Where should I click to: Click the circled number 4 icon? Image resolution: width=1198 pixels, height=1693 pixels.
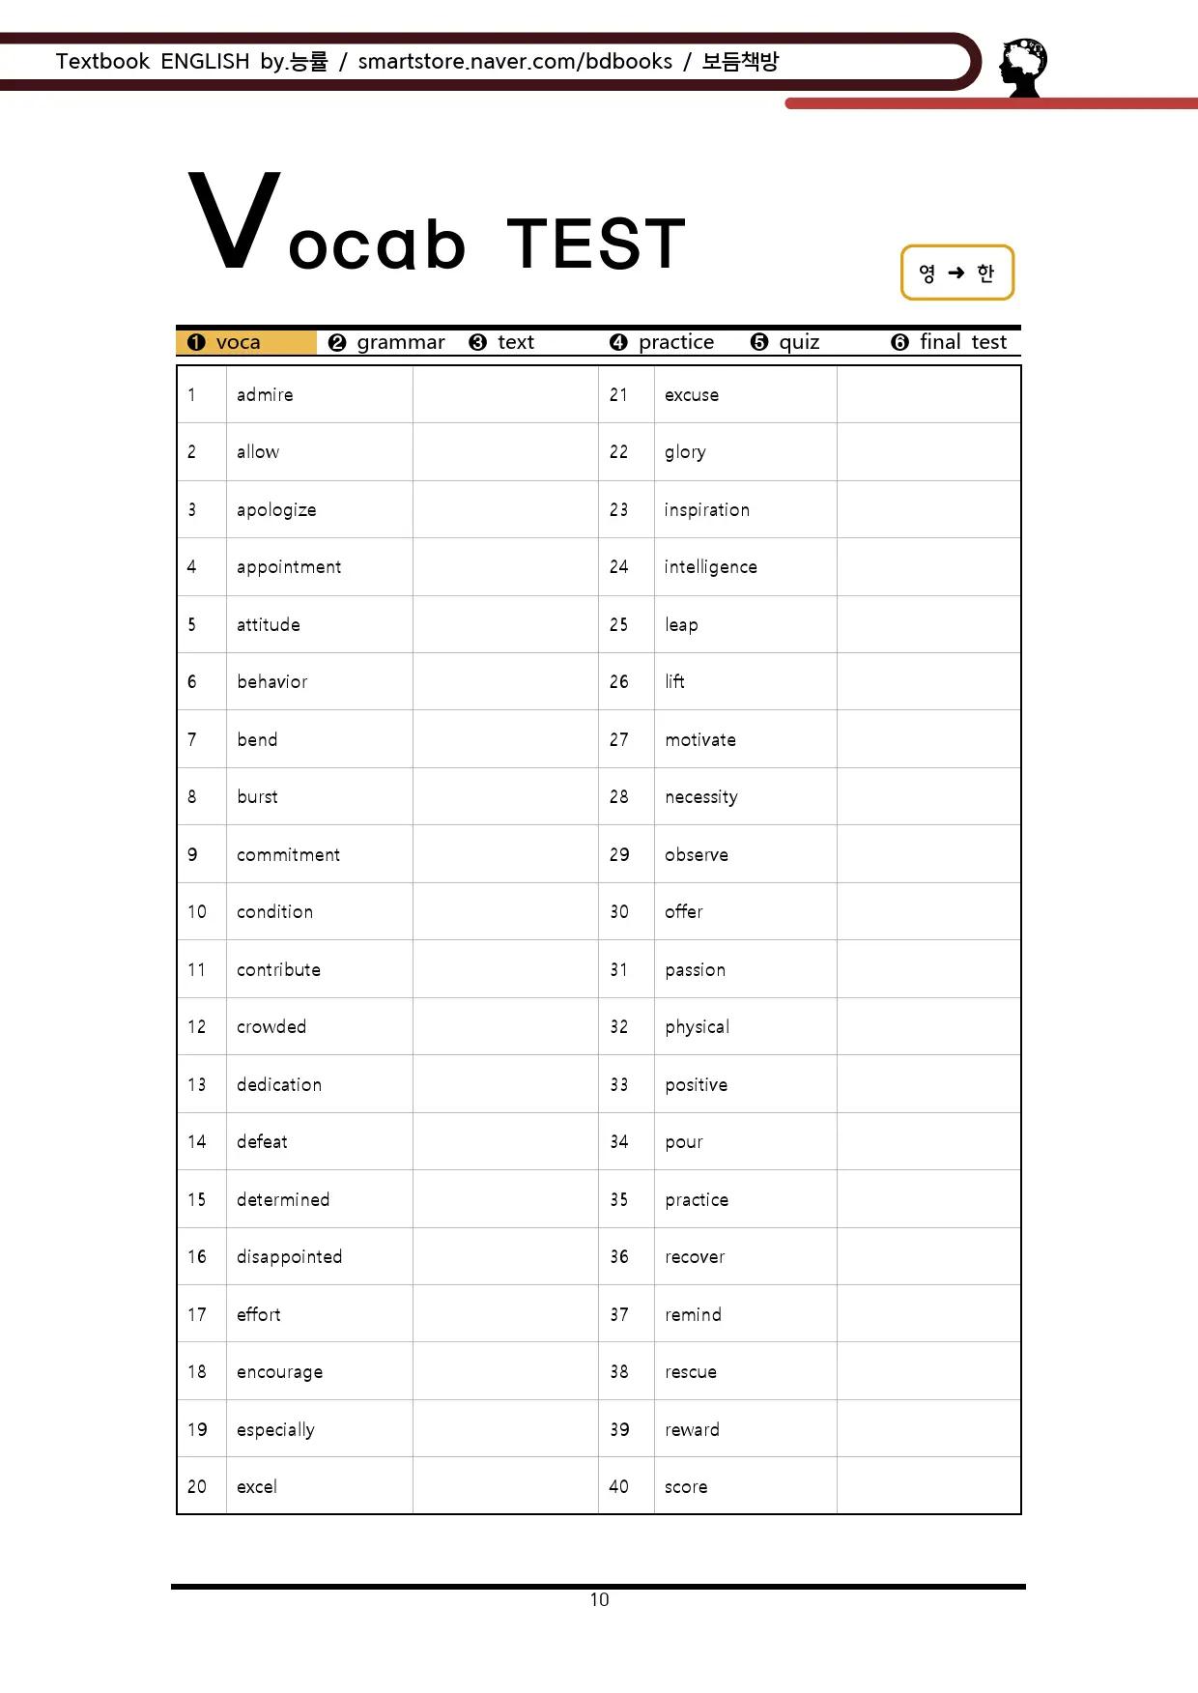pyautogui.click(x=619, y=342)
